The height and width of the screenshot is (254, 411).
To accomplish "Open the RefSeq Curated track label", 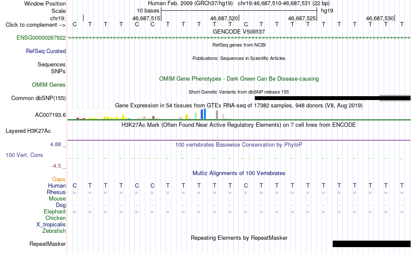I will click(46, 51).
